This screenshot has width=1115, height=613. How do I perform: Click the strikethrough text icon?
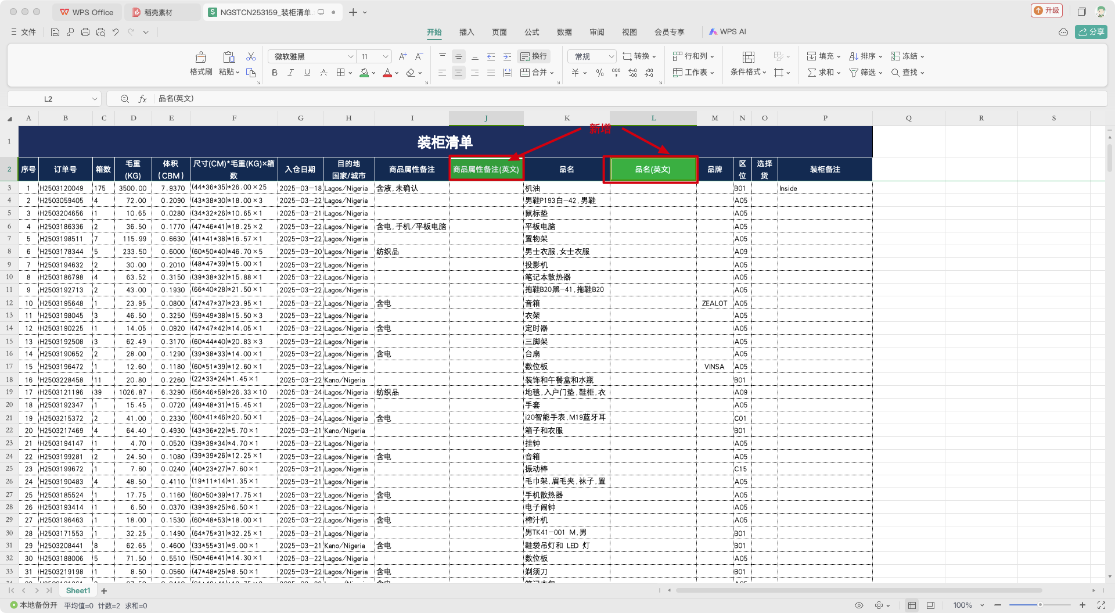tap(323, 73)
